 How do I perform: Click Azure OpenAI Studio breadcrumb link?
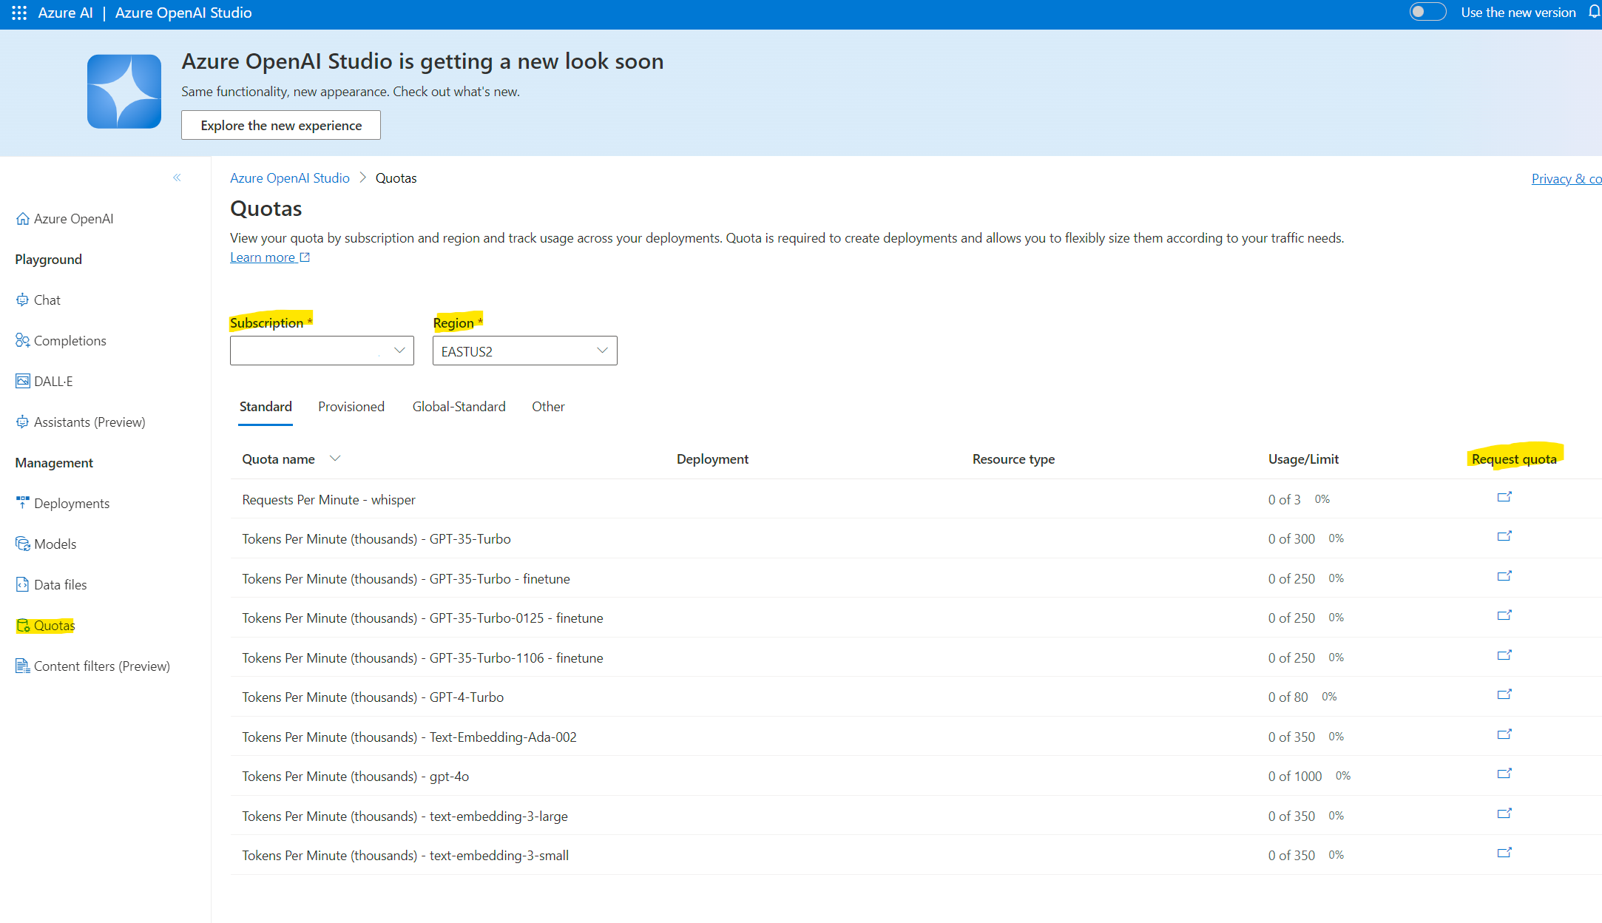290,178
